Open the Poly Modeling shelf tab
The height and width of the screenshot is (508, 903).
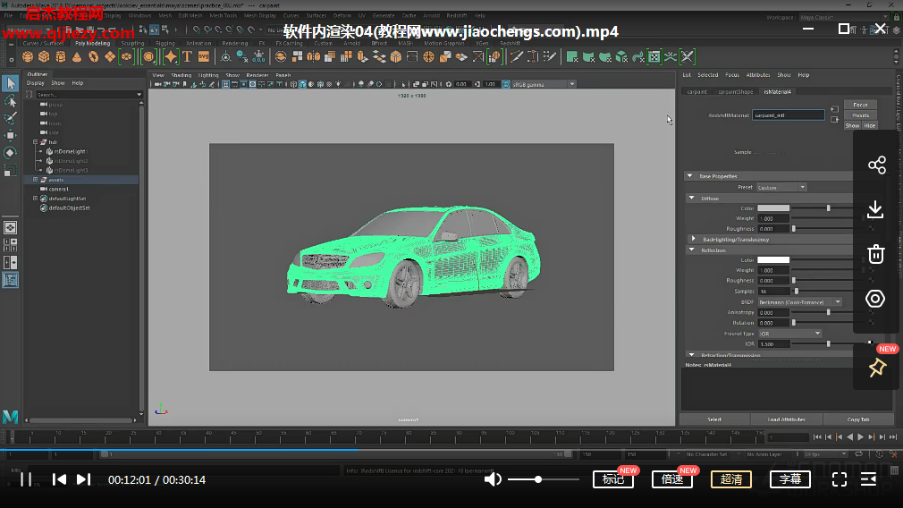(92, 43)
